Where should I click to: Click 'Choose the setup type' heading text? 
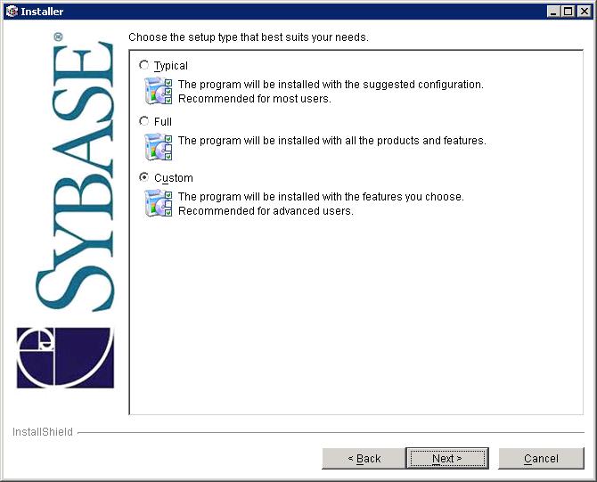click(x=249, y=37)
